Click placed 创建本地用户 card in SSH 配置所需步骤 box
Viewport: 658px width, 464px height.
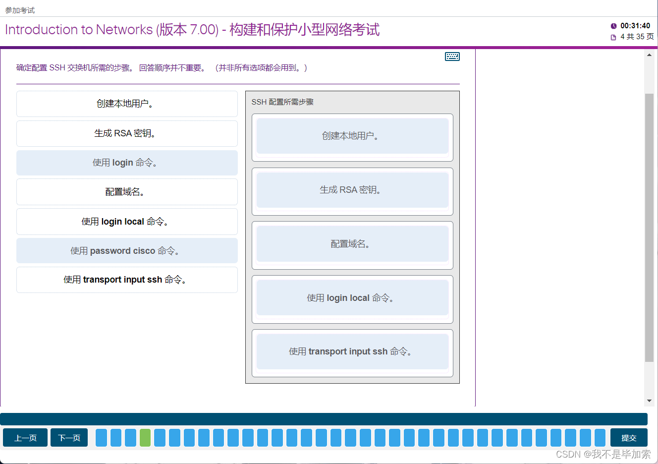coord(352,136)
